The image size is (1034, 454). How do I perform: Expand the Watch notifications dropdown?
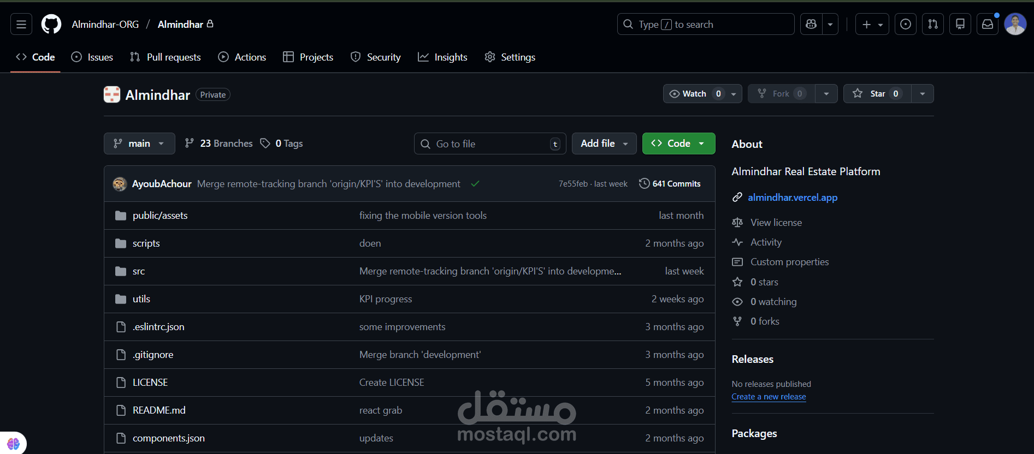point(702,94)
